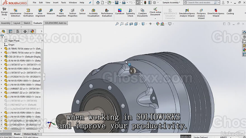Viewport: 246px width, 138px height.
Task: Select the Right Plane tree item
Action: point(14,41)
